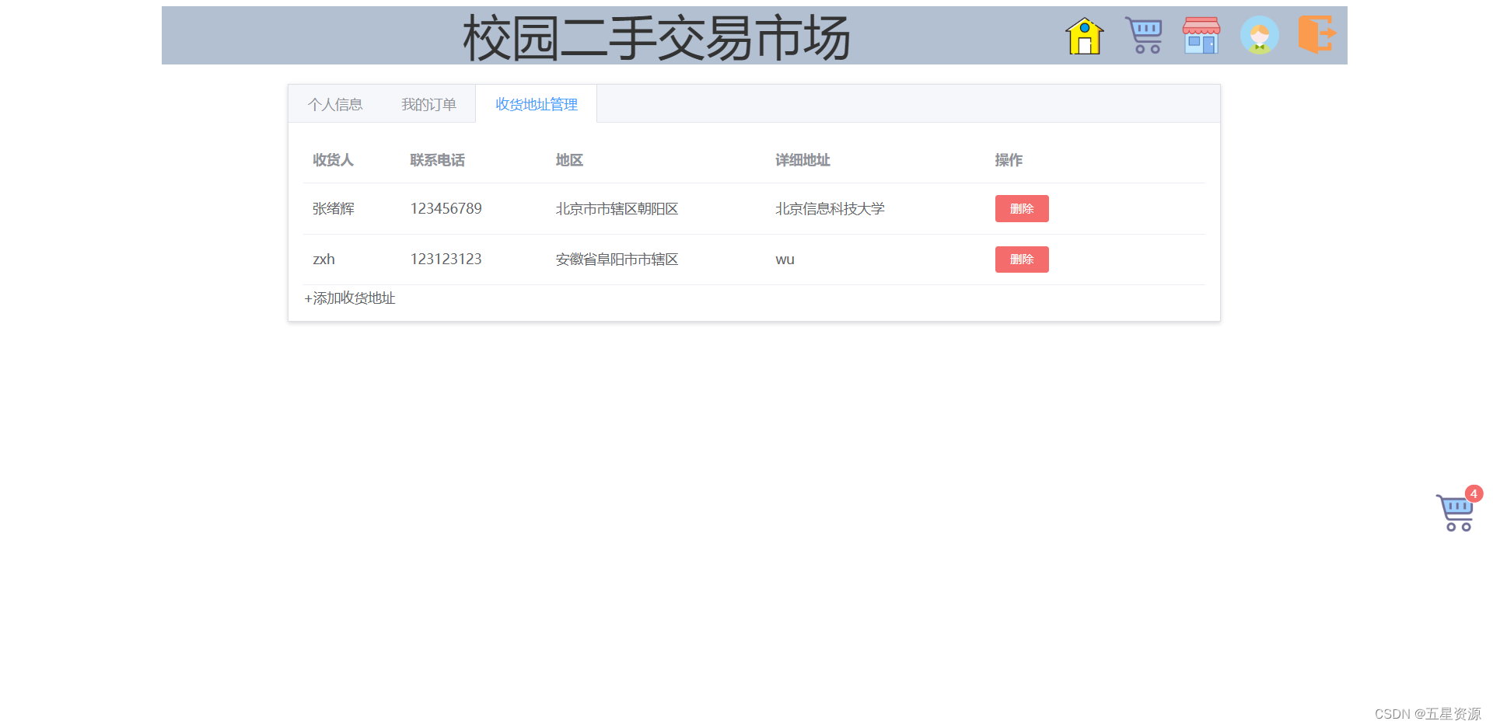This screenshot has width=1493, height=728.
Task: Click the 联系电话 column header
Action: point(437,160)
